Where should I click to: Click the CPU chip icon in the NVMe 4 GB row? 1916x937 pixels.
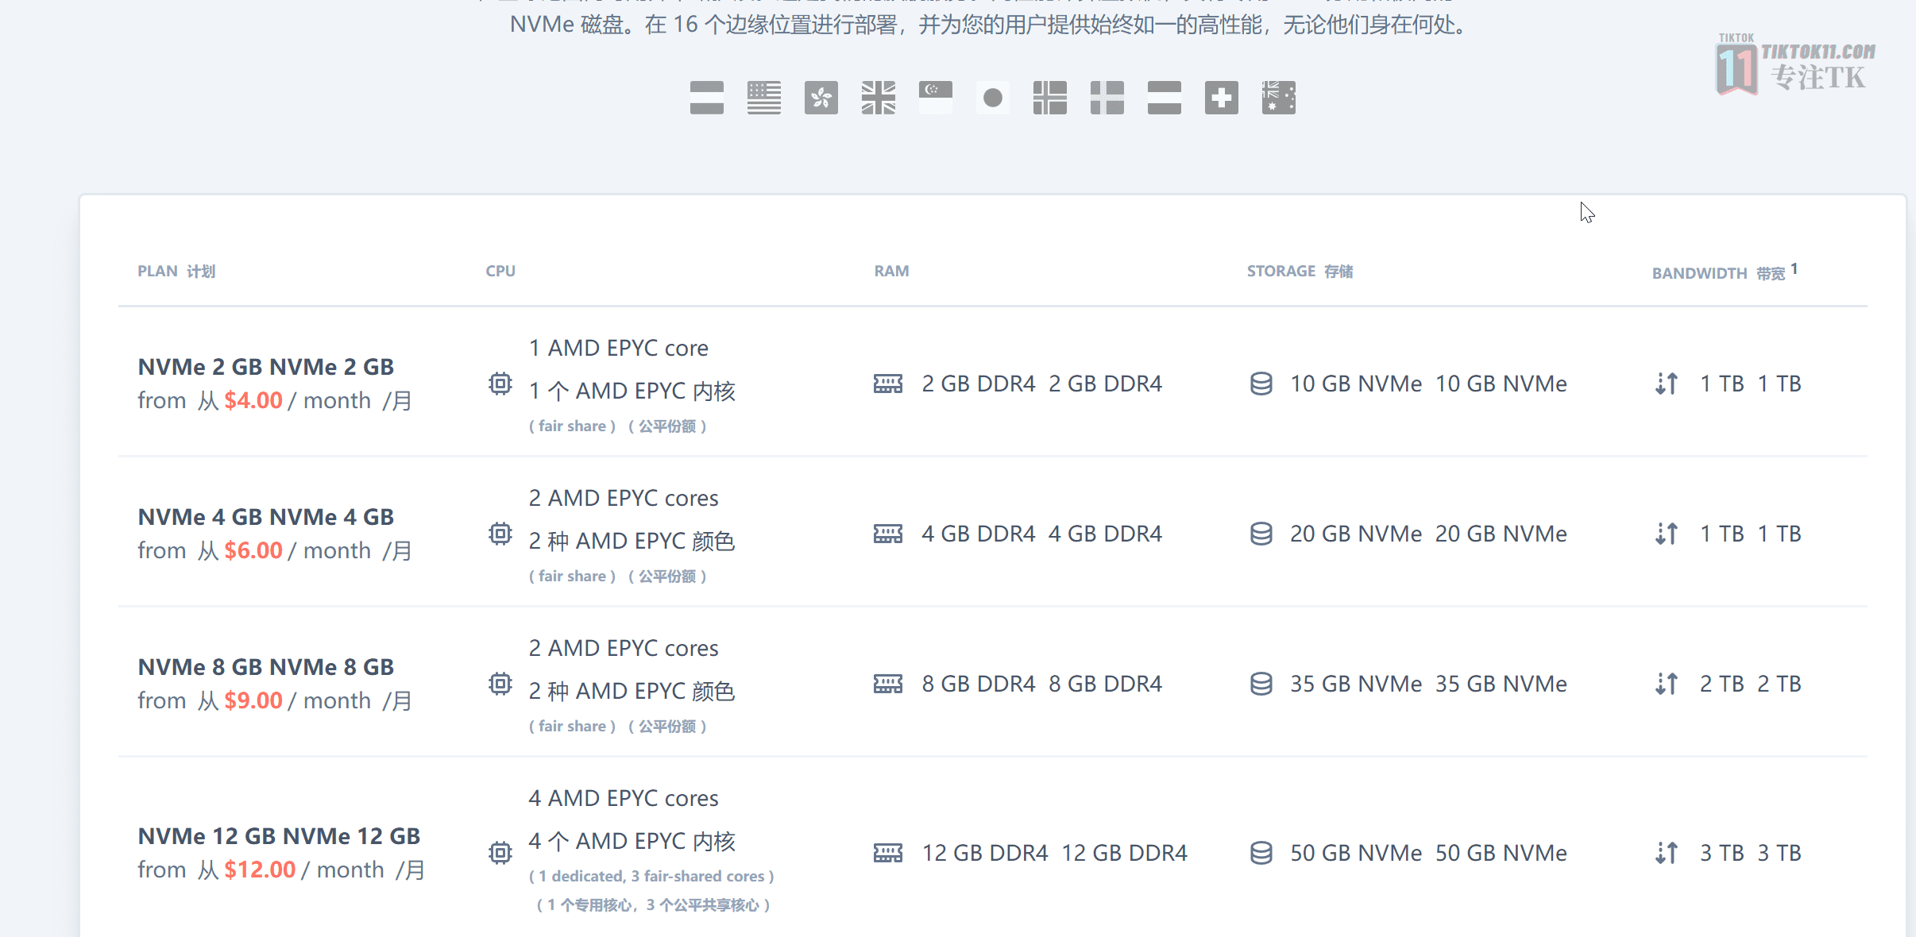[500, 534]
